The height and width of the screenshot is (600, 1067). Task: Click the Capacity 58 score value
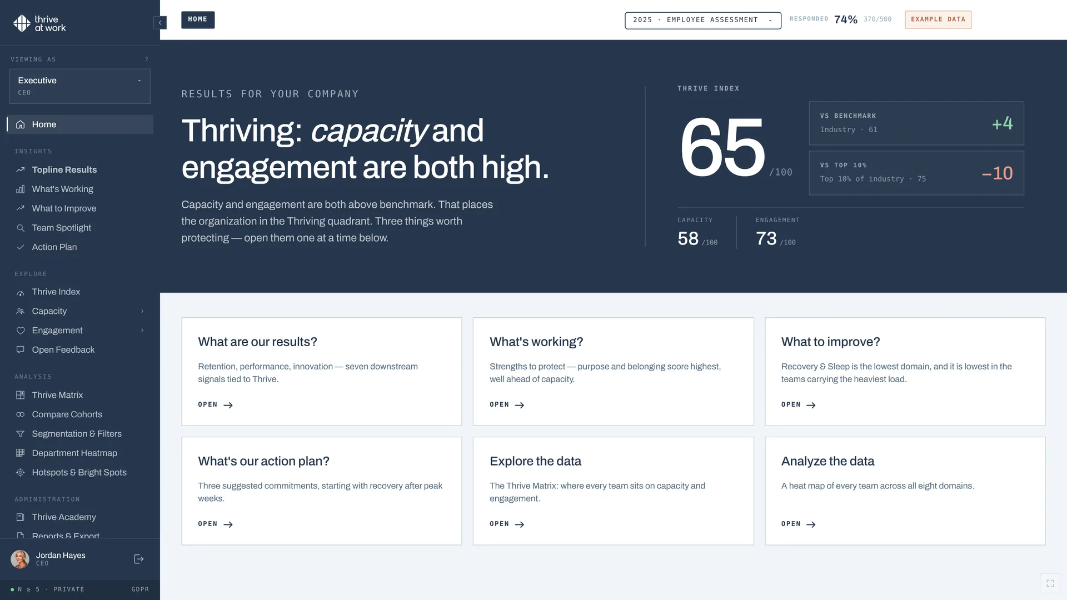(688, 238)
